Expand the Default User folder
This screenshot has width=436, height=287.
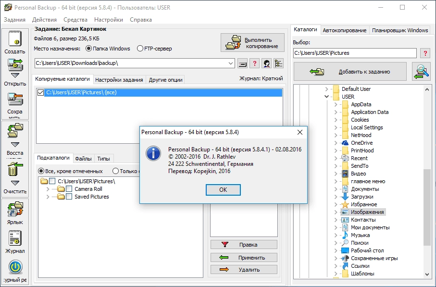pyautogui.click(x=327, y=89)
